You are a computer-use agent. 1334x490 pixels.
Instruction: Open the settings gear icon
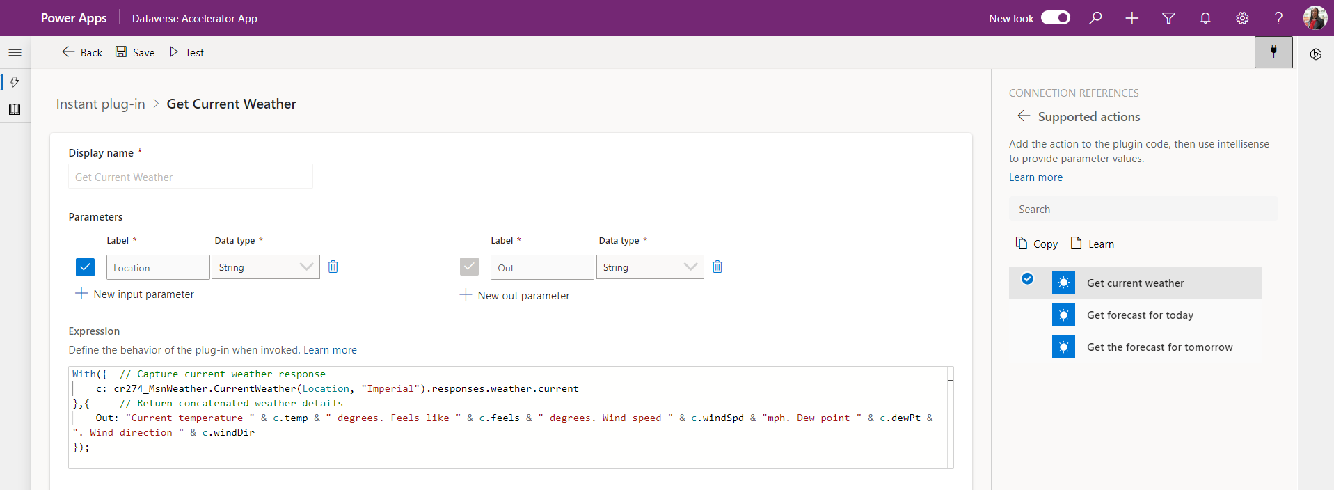(1242, 18)
